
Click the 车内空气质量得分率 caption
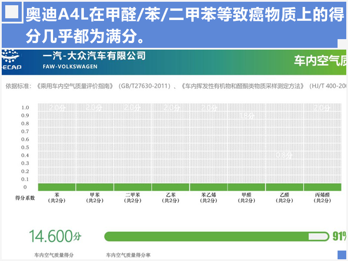coord(128,255)
